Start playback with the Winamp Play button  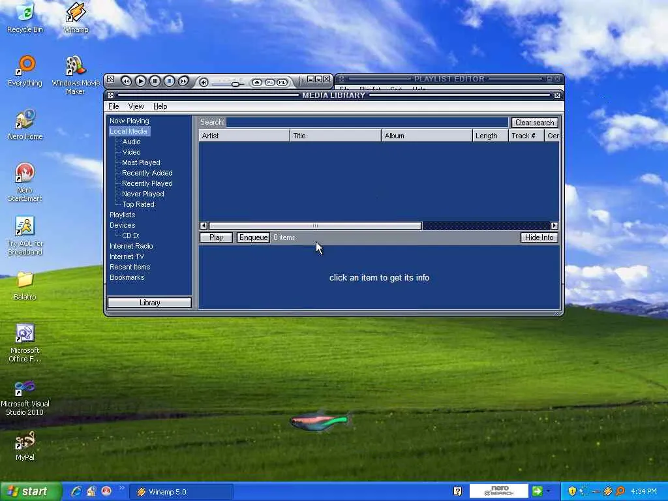pos(141,81)
